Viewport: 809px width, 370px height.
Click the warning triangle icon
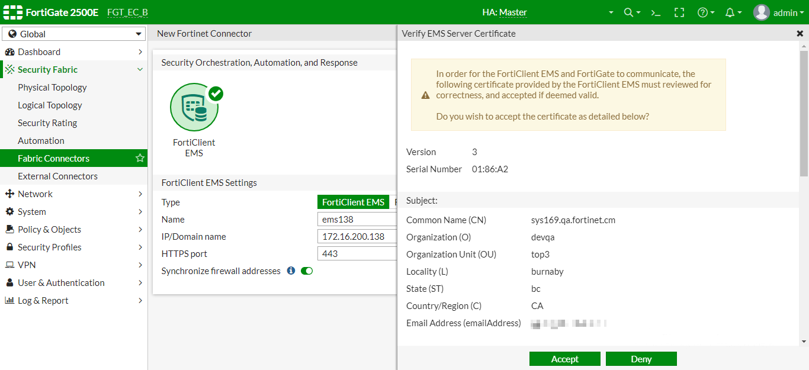point(425,95)
